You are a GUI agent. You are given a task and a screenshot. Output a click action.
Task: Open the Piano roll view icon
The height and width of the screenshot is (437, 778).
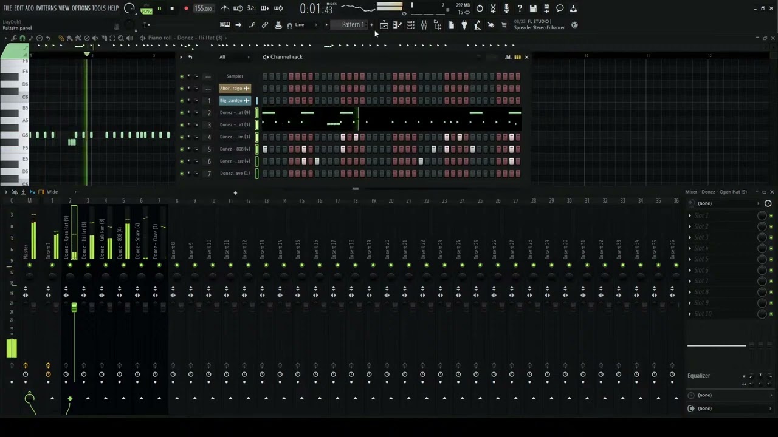click(x=398, y=25)
